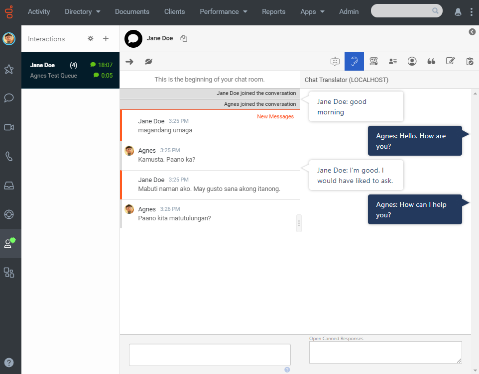The height and width of the screenshot is (374, 479).
Task: Open the Video sidebar icon
Action: 9,127
